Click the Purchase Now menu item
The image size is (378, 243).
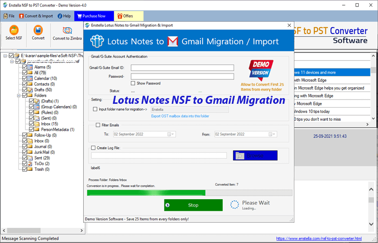click(x=94, y=16)
